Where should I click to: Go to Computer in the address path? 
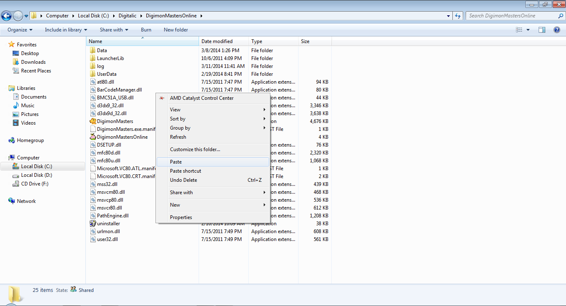coord(57,16)
